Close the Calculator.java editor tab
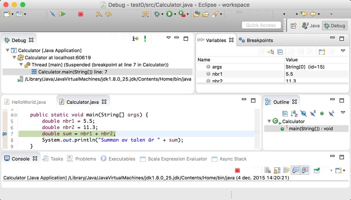This screenshot has height=200, width=351. tap(104, 102)
